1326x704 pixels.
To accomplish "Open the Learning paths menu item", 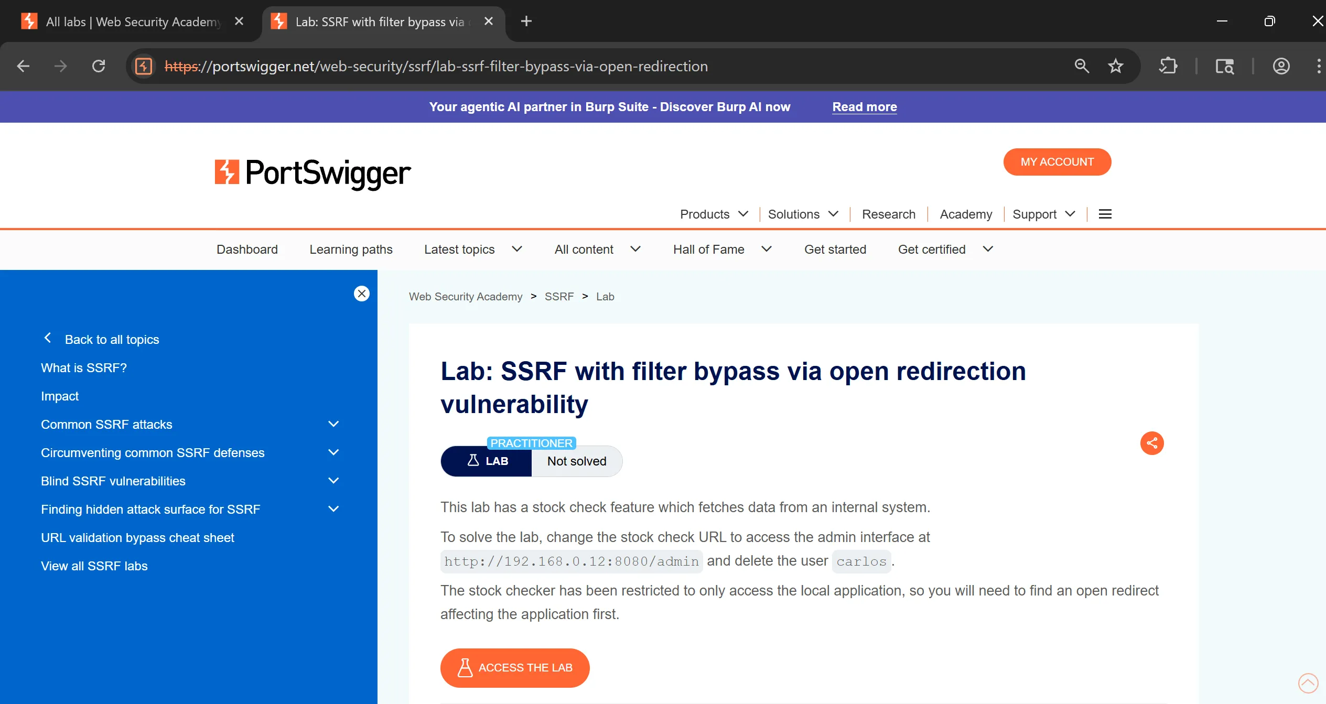I will coord(351,250).
